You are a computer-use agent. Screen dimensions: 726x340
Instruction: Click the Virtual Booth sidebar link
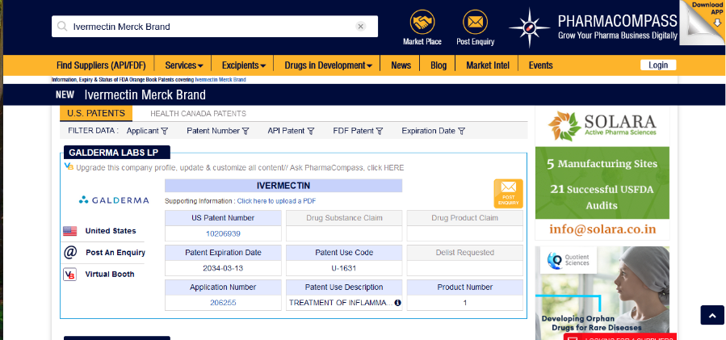[x=110, y=275]
